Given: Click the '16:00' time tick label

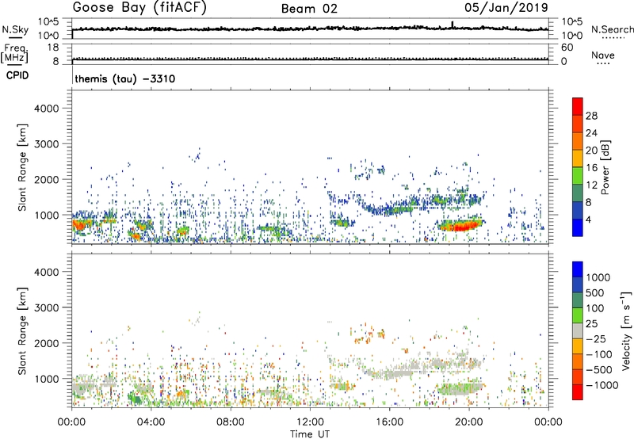Looking at the screenshot, I should pos(389,422).
